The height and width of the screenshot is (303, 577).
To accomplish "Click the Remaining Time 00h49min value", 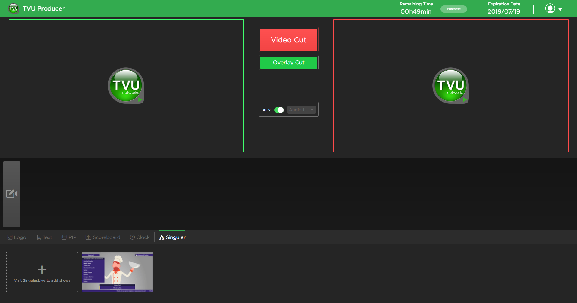I will coord(416,11).
